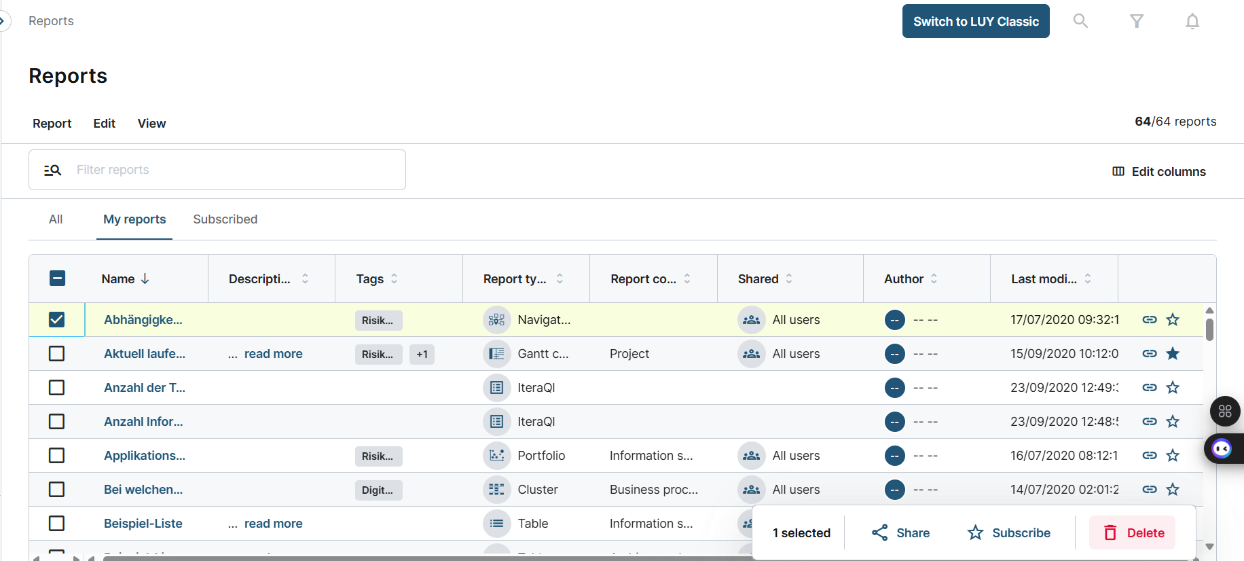Click Switch to LUY Classic button
This screenshot has width=1244, height=561.
[x=975, y=22]
